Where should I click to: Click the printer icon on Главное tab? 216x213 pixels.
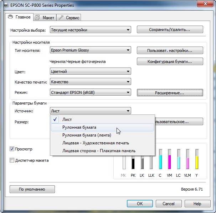[x=10, y=17]
